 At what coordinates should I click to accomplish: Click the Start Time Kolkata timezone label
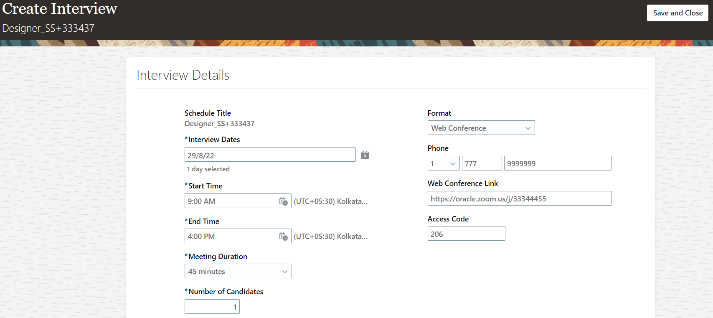point(330,201)
